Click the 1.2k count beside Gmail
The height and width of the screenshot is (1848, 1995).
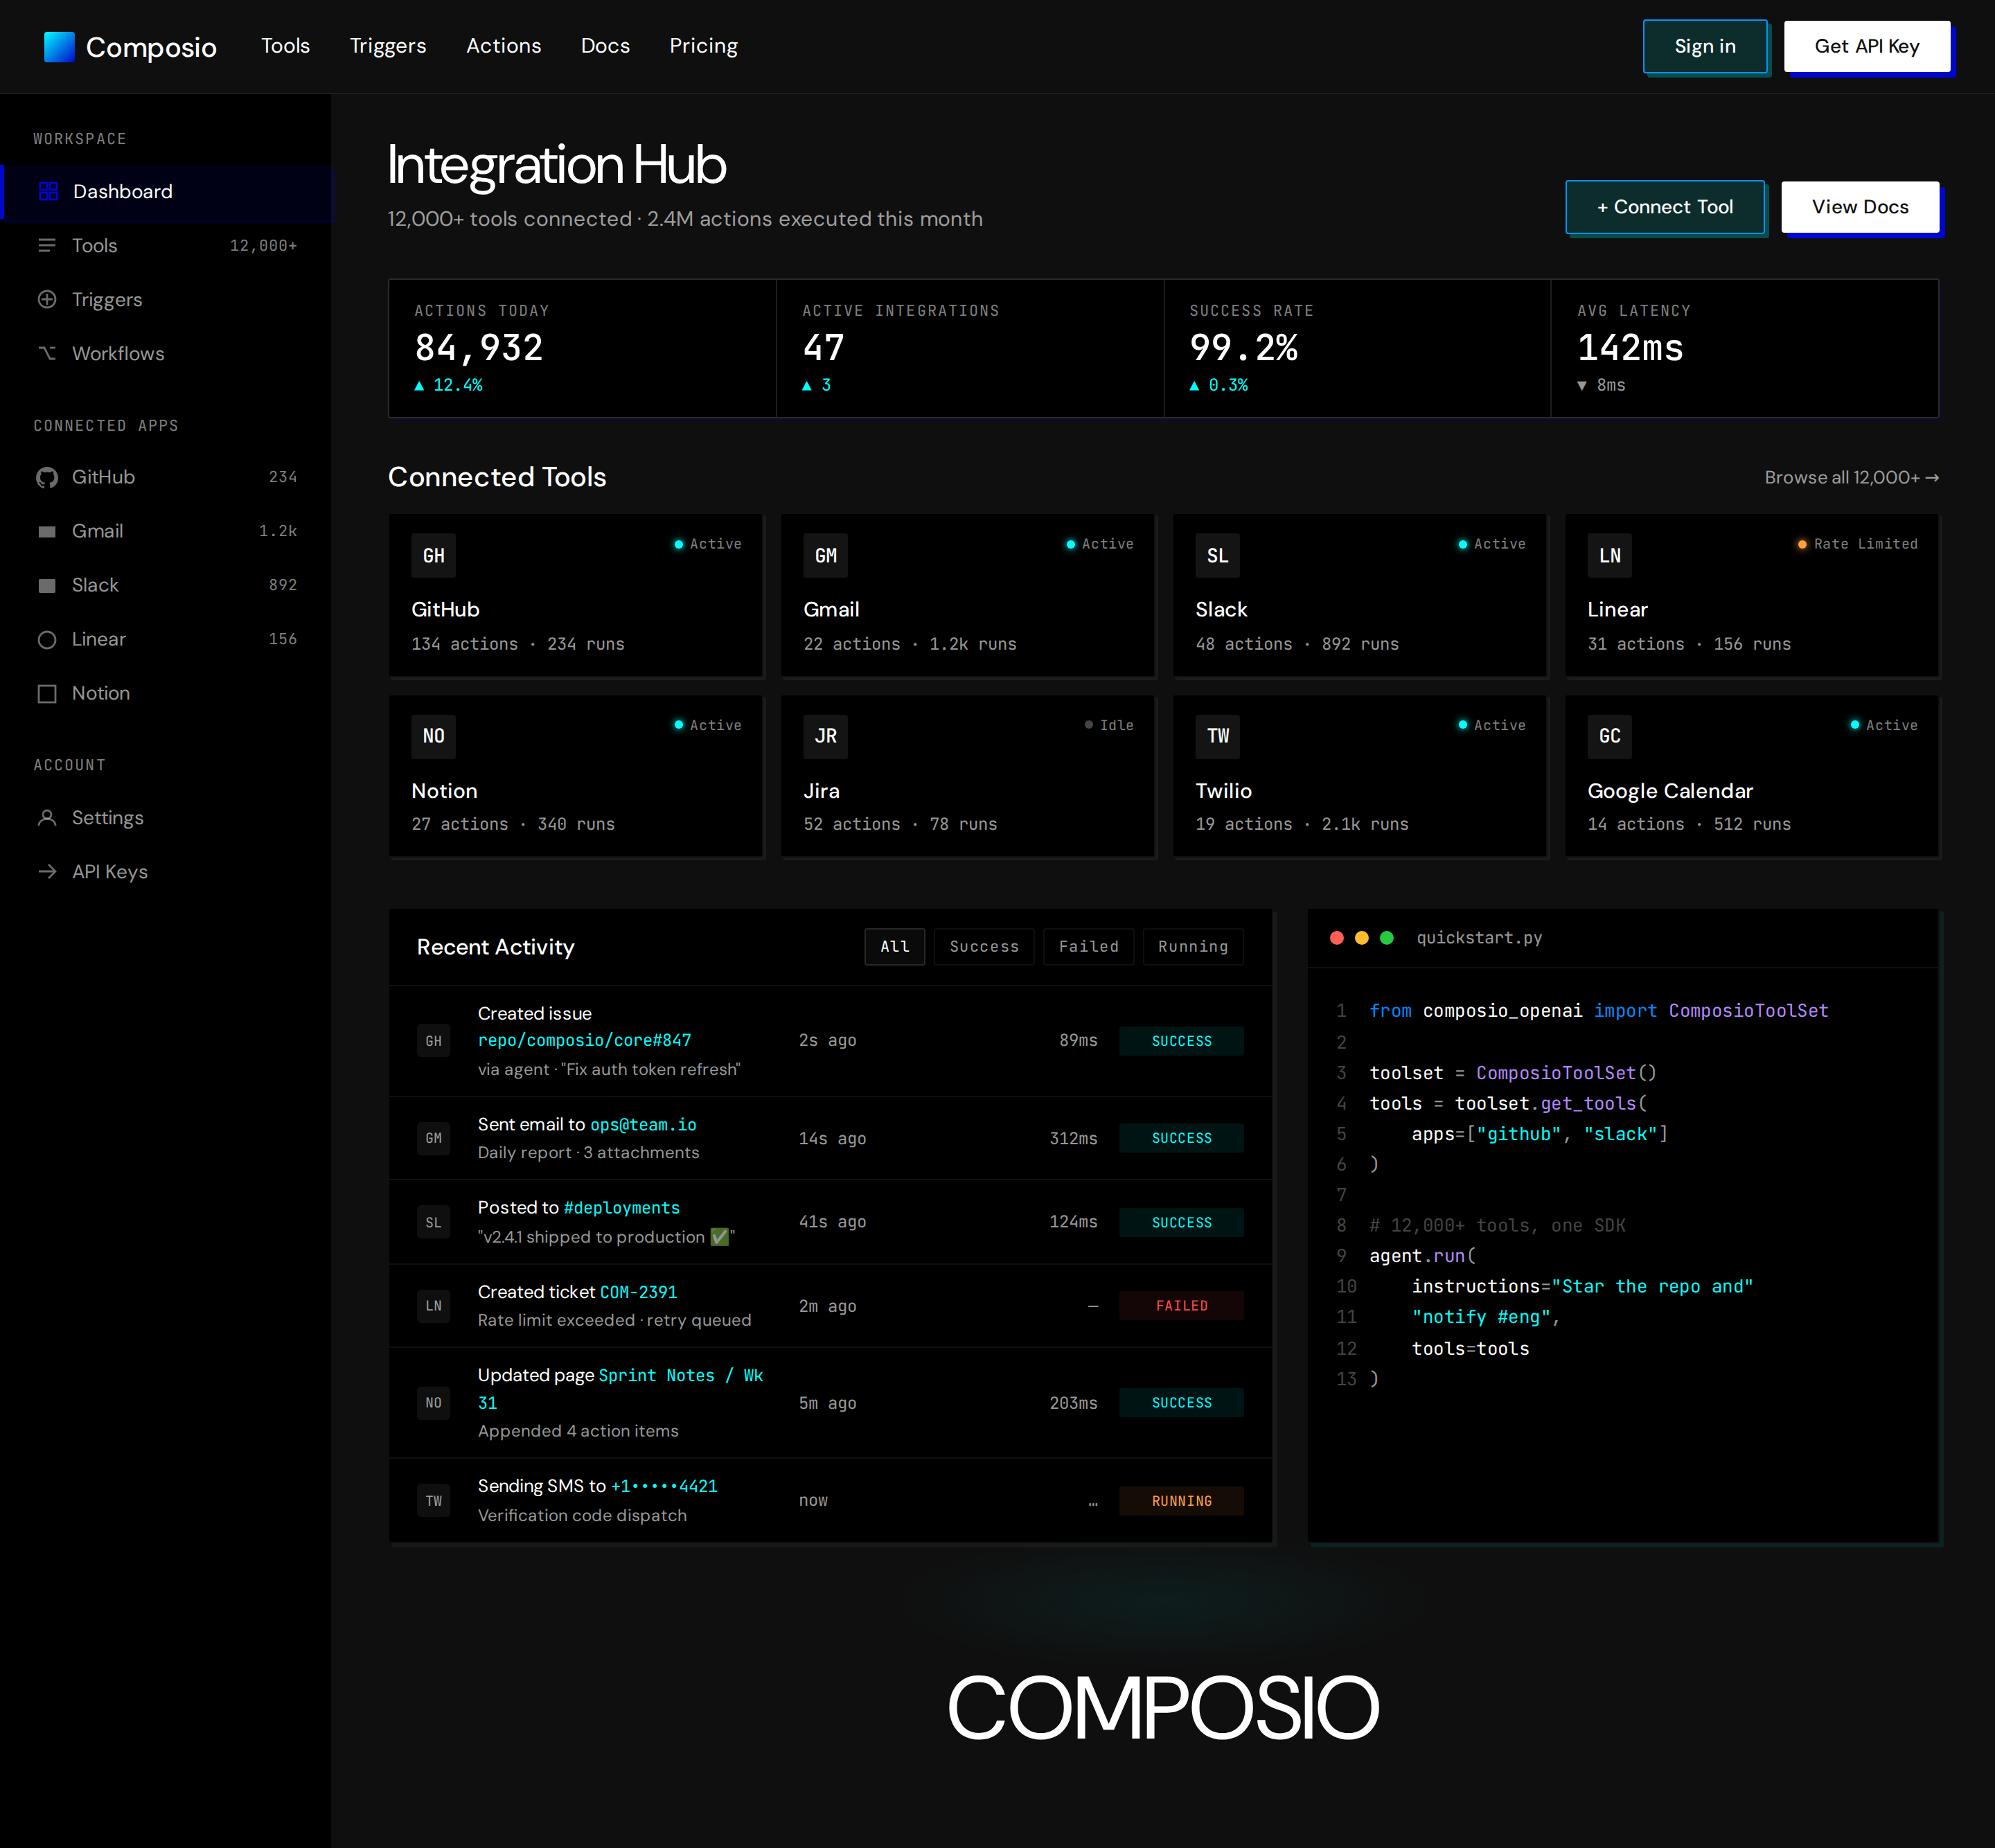tap(278, 531)
